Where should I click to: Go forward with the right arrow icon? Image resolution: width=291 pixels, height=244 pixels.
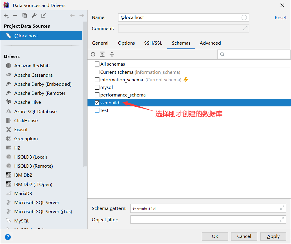pyautogui.click(x=82, y=15)
